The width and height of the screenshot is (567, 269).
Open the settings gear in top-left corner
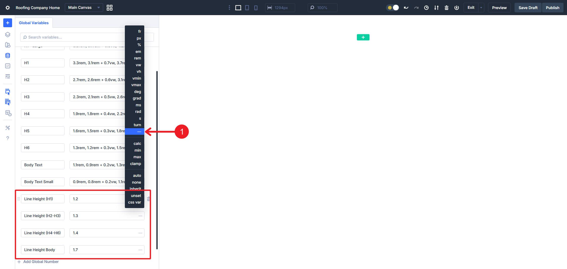click(7, 8)
